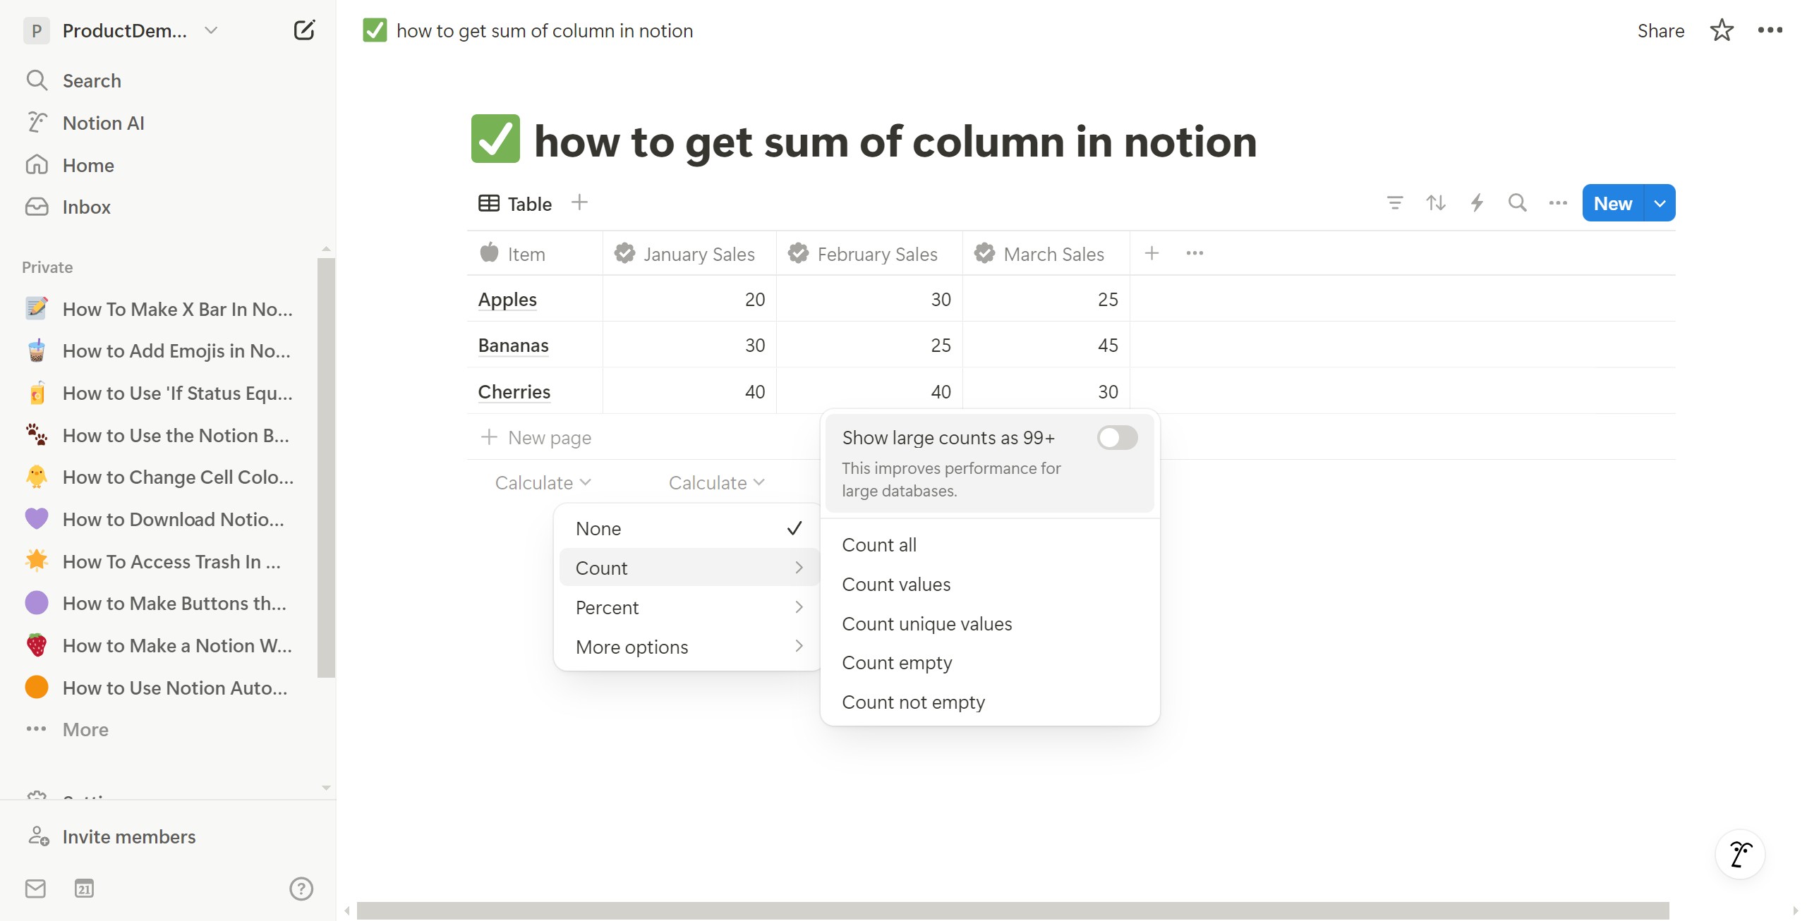Open the page options three-dot menu
Screen dimensions: 1807x921
pos(1770,30)
